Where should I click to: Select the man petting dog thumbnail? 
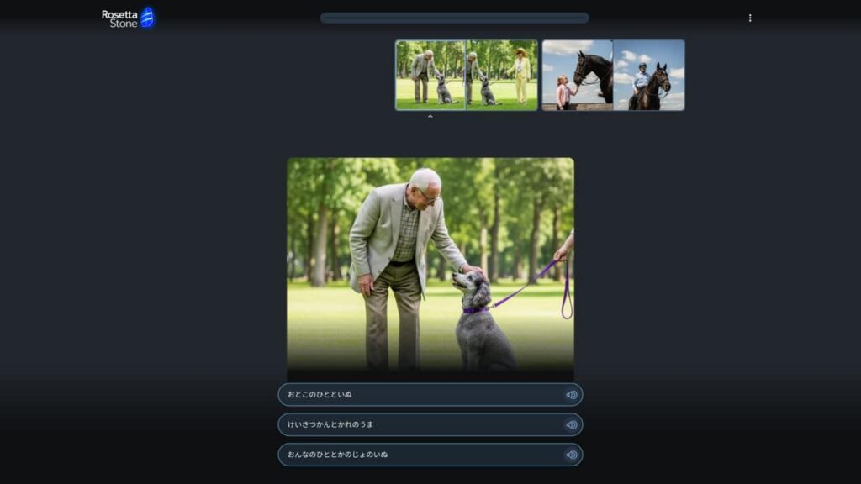[x=430, y=75]
